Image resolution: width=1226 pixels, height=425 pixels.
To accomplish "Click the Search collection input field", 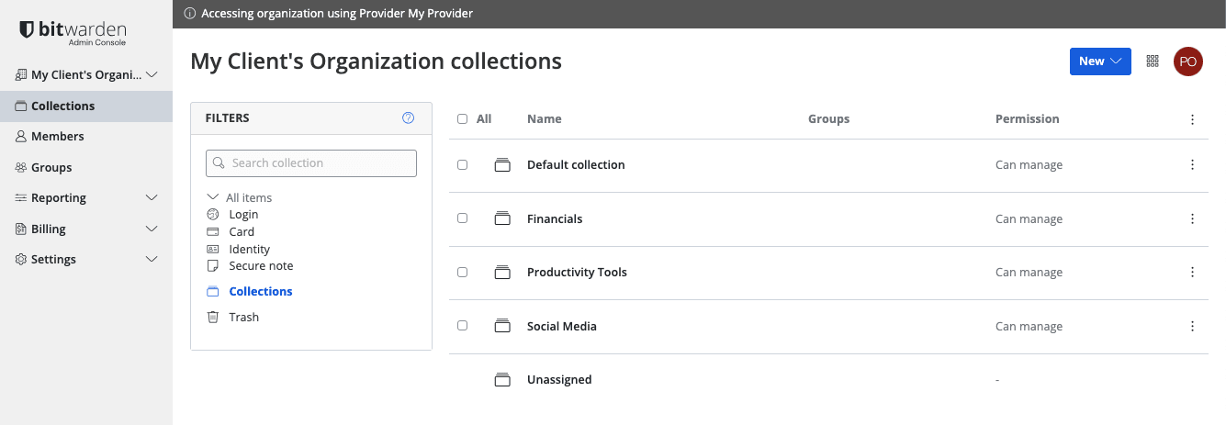I will pyautogui.click(x=311, y=163).
